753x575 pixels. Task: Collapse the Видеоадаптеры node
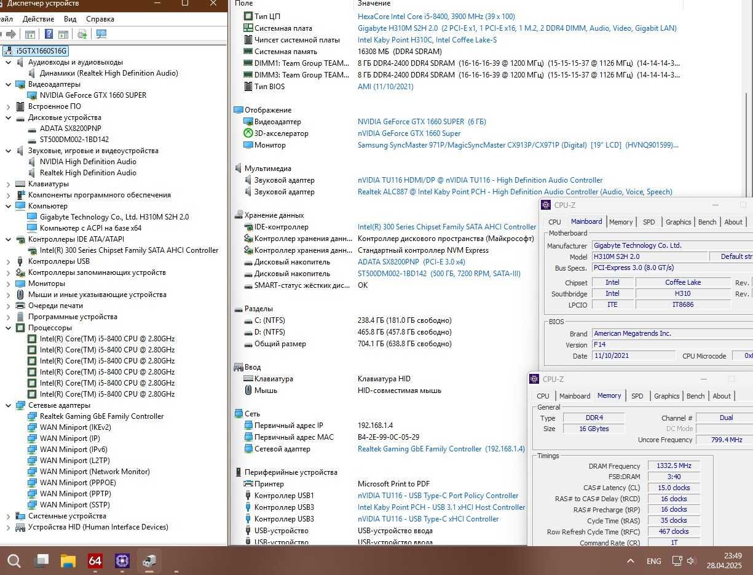(x=8, y=84)
